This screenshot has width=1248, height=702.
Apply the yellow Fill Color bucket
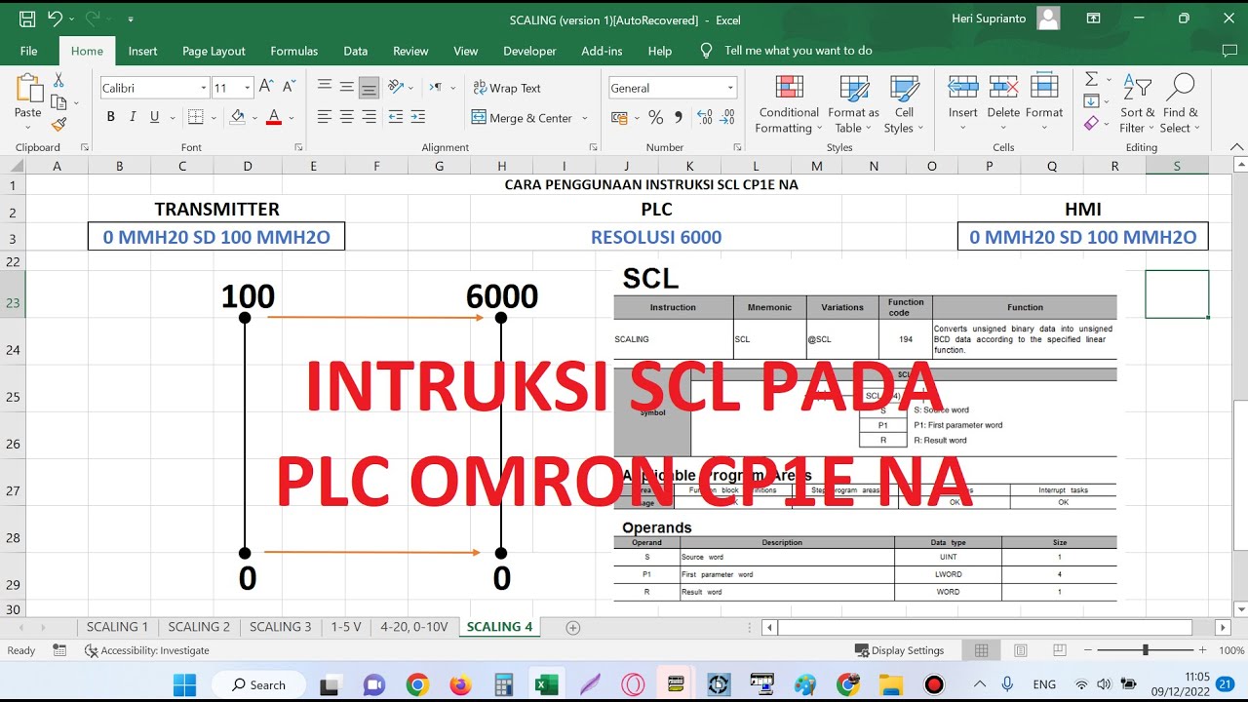(x=237, y=117)
